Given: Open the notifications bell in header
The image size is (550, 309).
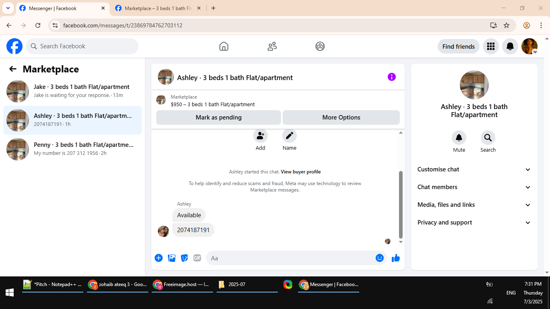Looking at the screenshot, I should click(x=510, y=46).
